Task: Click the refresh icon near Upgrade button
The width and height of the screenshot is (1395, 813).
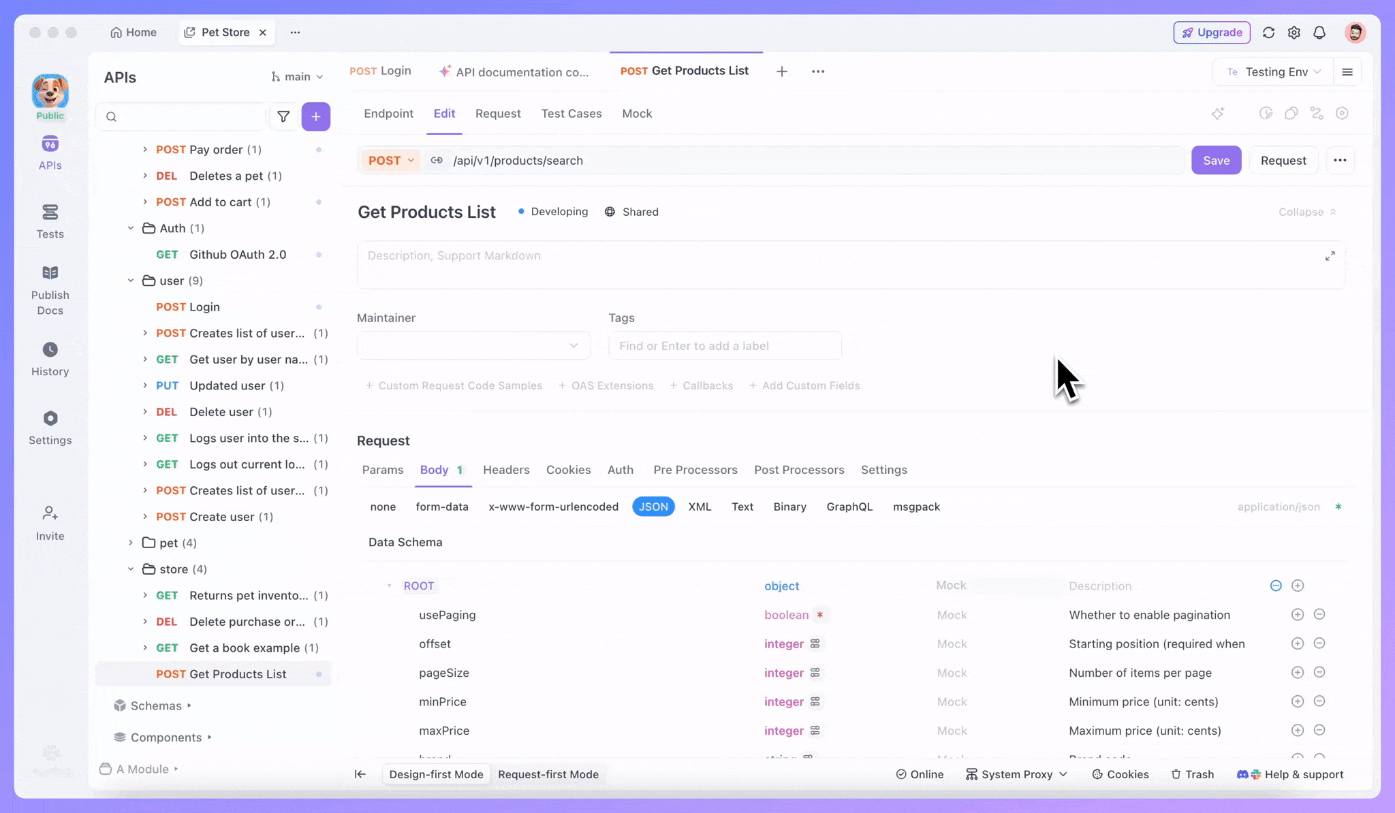Action: click(x=1268, y=32)
